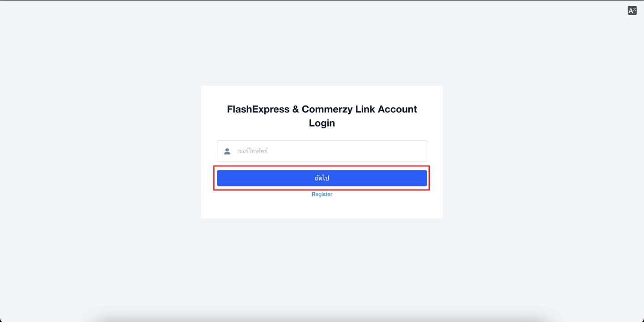Click empty white area of login card
The height and width of the screenshot is (322, 644).
tap(322, 208)
